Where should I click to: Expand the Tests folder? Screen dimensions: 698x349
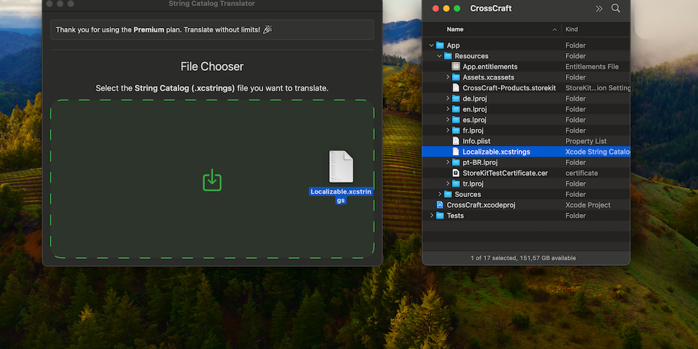click(431, 215)
